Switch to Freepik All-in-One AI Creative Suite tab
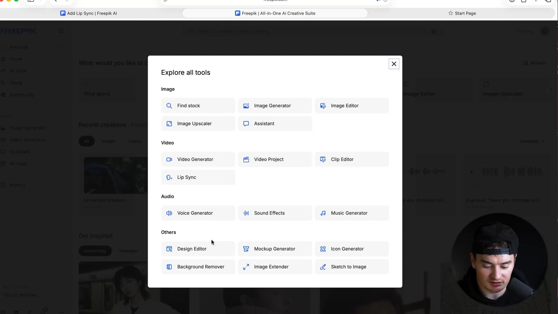This screenshot has height=314, width=558. [275, 13]
